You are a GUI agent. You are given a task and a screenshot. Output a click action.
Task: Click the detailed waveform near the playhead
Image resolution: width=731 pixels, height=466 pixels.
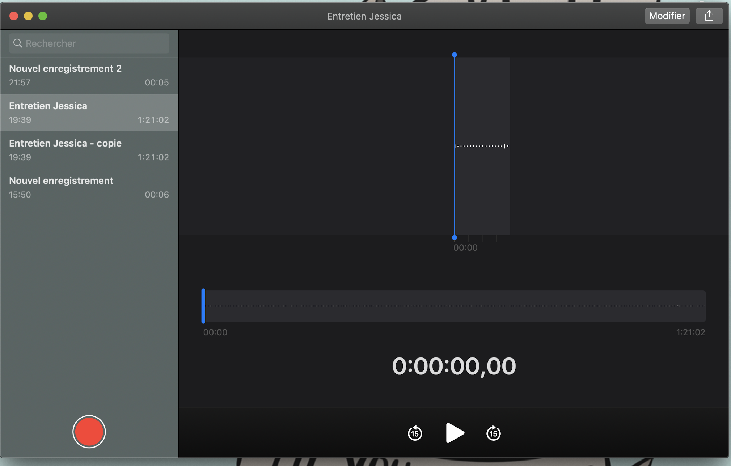pyautogui.click(x=481, y=146)
